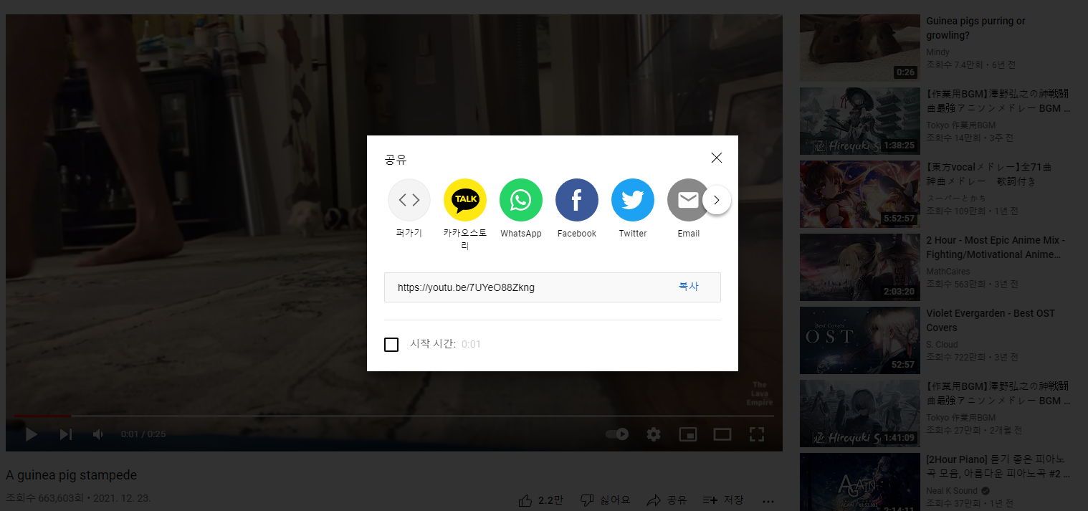Click the 공유 dialog heading text
Image resolution: width=1088 pixels, height=511 pixels.
tap(396, 159)
